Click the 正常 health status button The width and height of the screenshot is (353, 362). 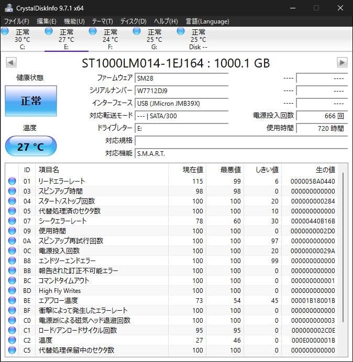(x=31, y=101)
